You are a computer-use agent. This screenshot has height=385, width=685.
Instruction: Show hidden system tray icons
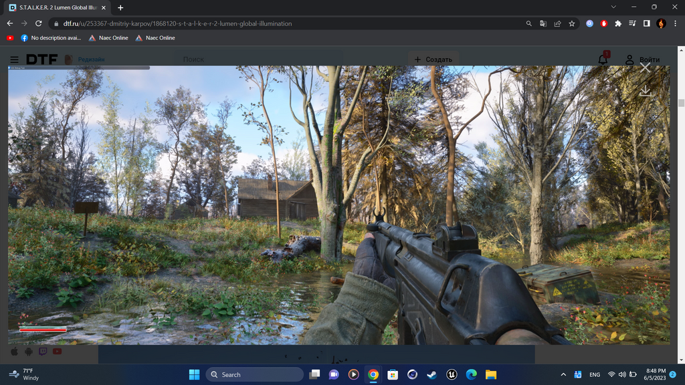(x=563, y=374)
